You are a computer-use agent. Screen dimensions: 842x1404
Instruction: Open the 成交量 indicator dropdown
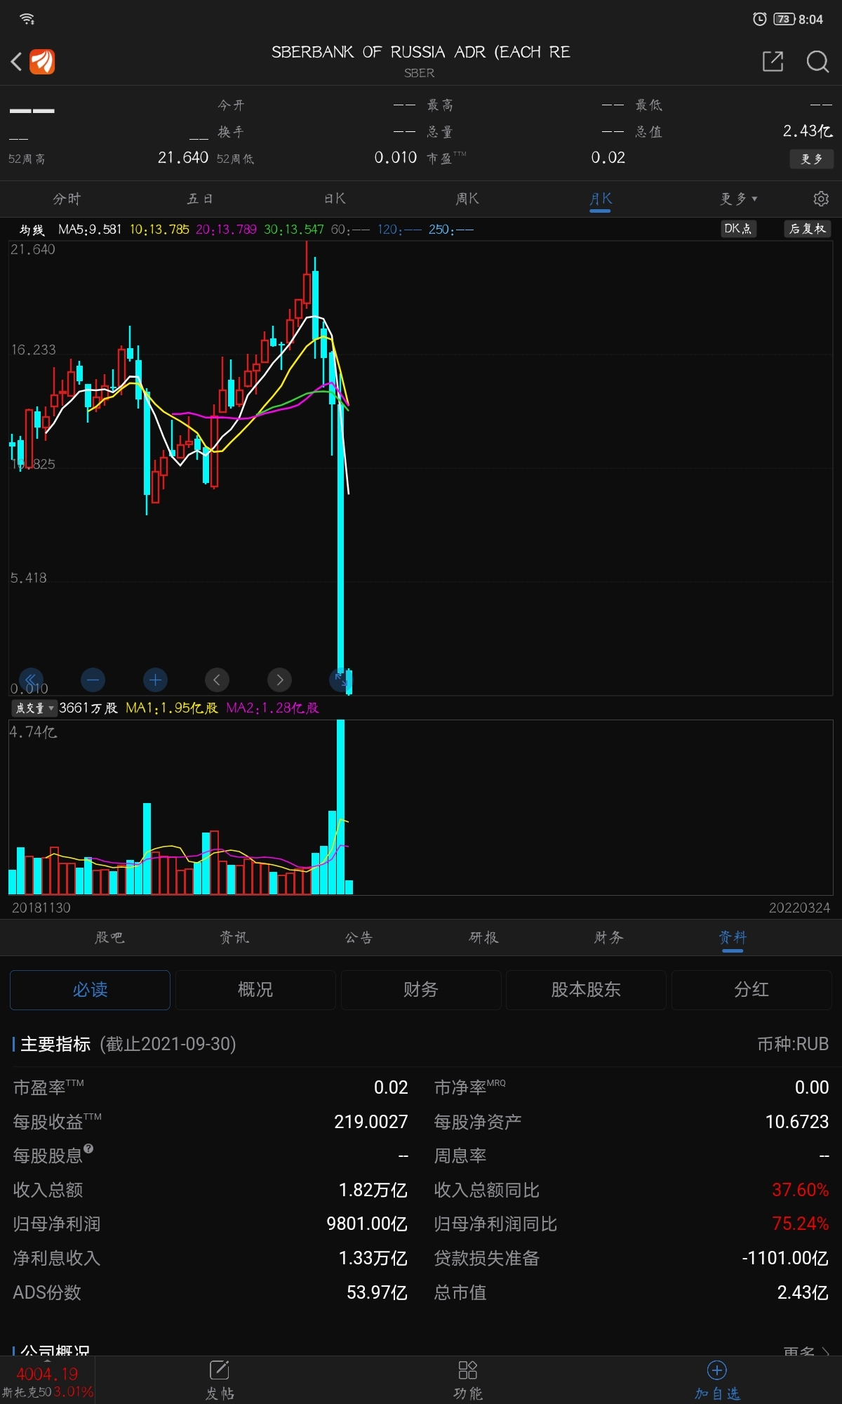tap(34, 708)
